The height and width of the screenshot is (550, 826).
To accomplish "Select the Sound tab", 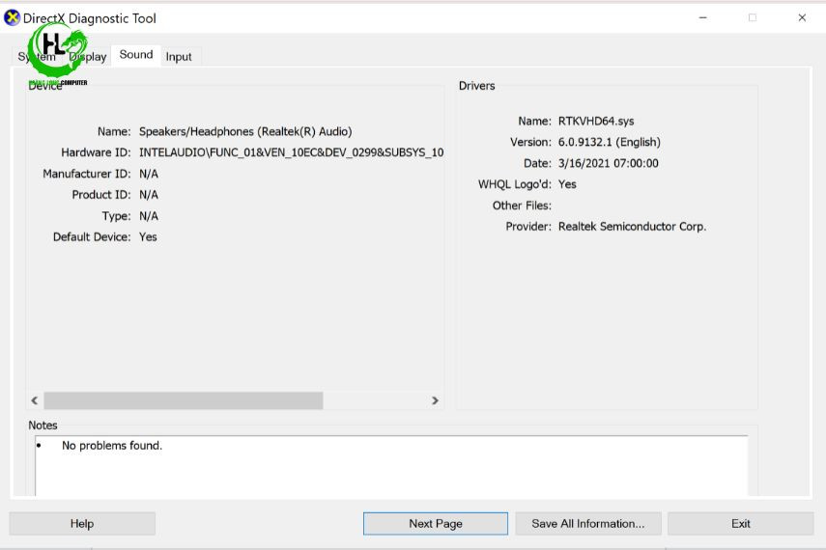I will pos(136,55).
